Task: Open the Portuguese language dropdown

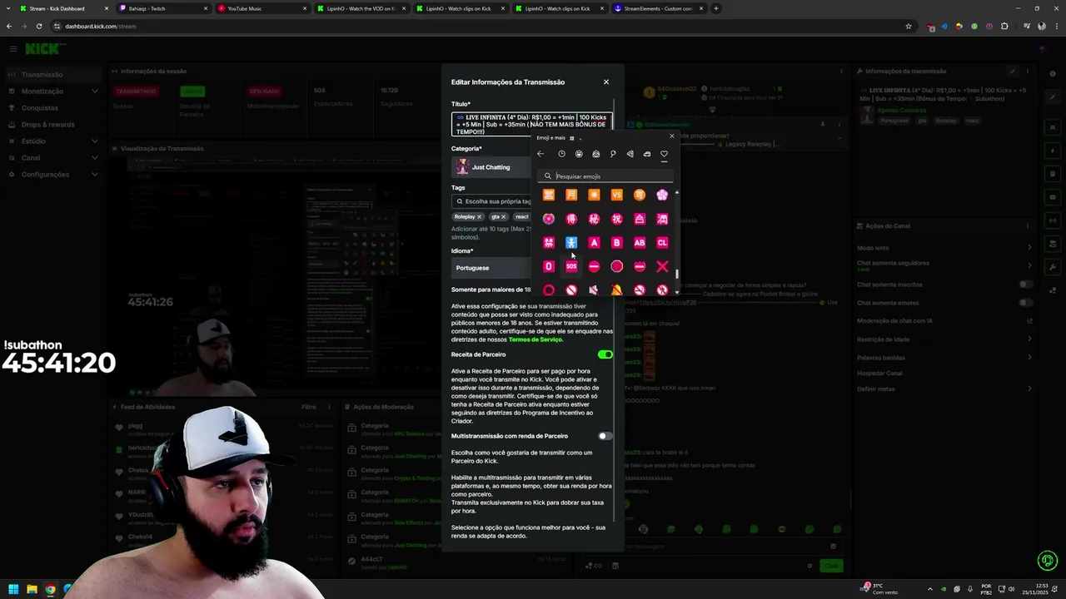Action: [x=493, y=268]
